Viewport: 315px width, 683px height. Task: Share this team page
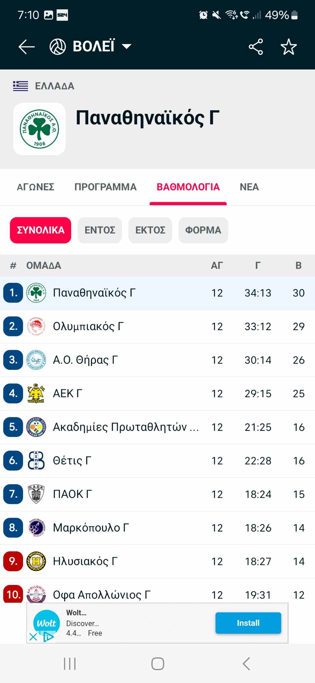(x=256, y=47)
